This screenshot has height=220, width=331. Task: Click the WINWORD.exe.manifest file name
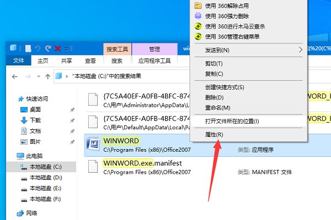142,163
